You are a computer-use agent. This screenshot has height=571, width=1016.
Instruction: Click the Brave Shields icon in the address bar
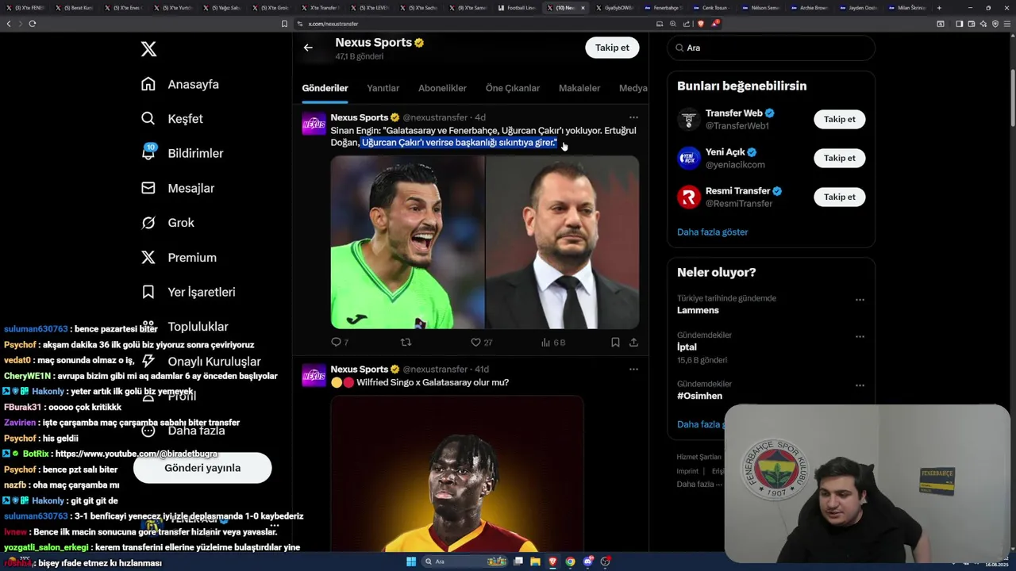[701, 24]
